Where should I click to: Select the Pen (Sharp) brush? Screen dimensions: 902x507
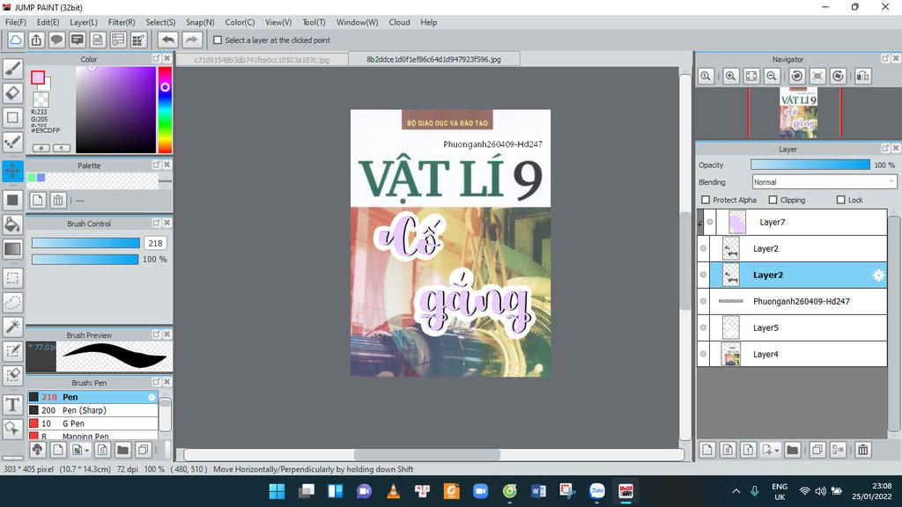(x=92, y=410)
